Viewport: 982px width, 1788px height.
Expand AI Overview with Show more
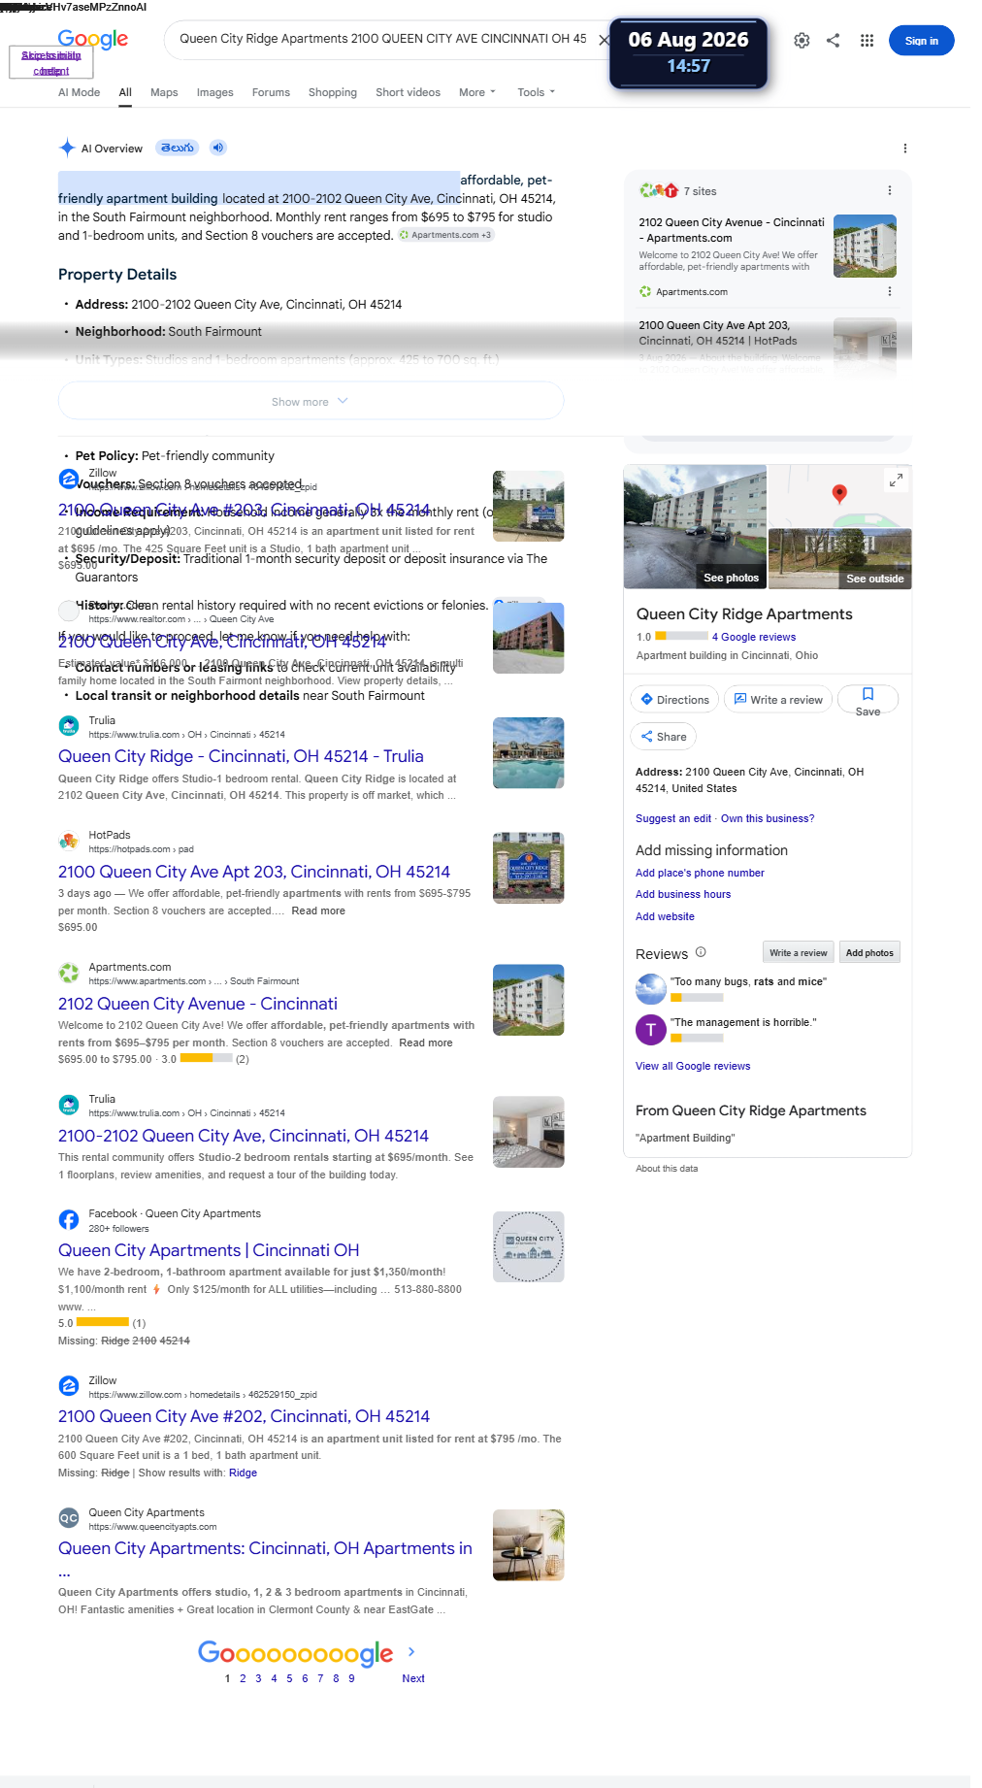pos(311,401)
